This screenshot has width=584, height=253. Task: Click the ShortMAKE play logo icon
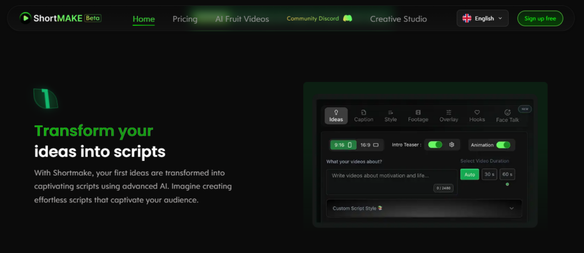point(25,18)
